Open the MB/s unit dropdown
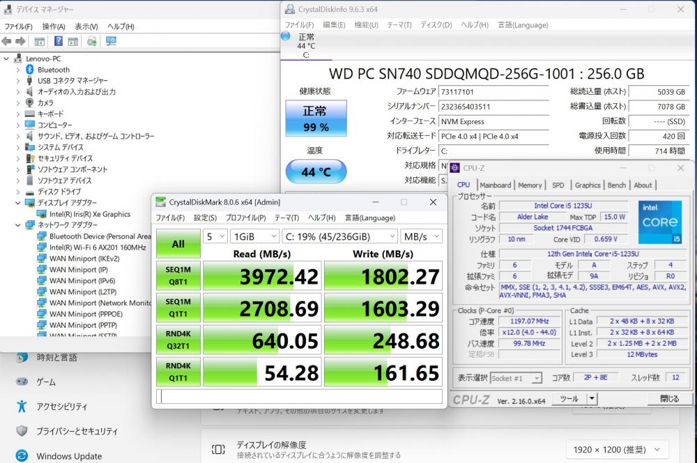The height and width of the screenshot is (463, 697). (421, 236)
